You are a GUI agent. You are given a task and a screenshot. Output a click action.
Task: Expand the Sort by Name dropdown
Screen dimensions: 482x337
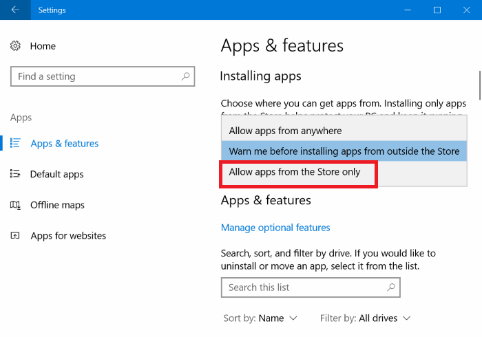click(261, 318)
